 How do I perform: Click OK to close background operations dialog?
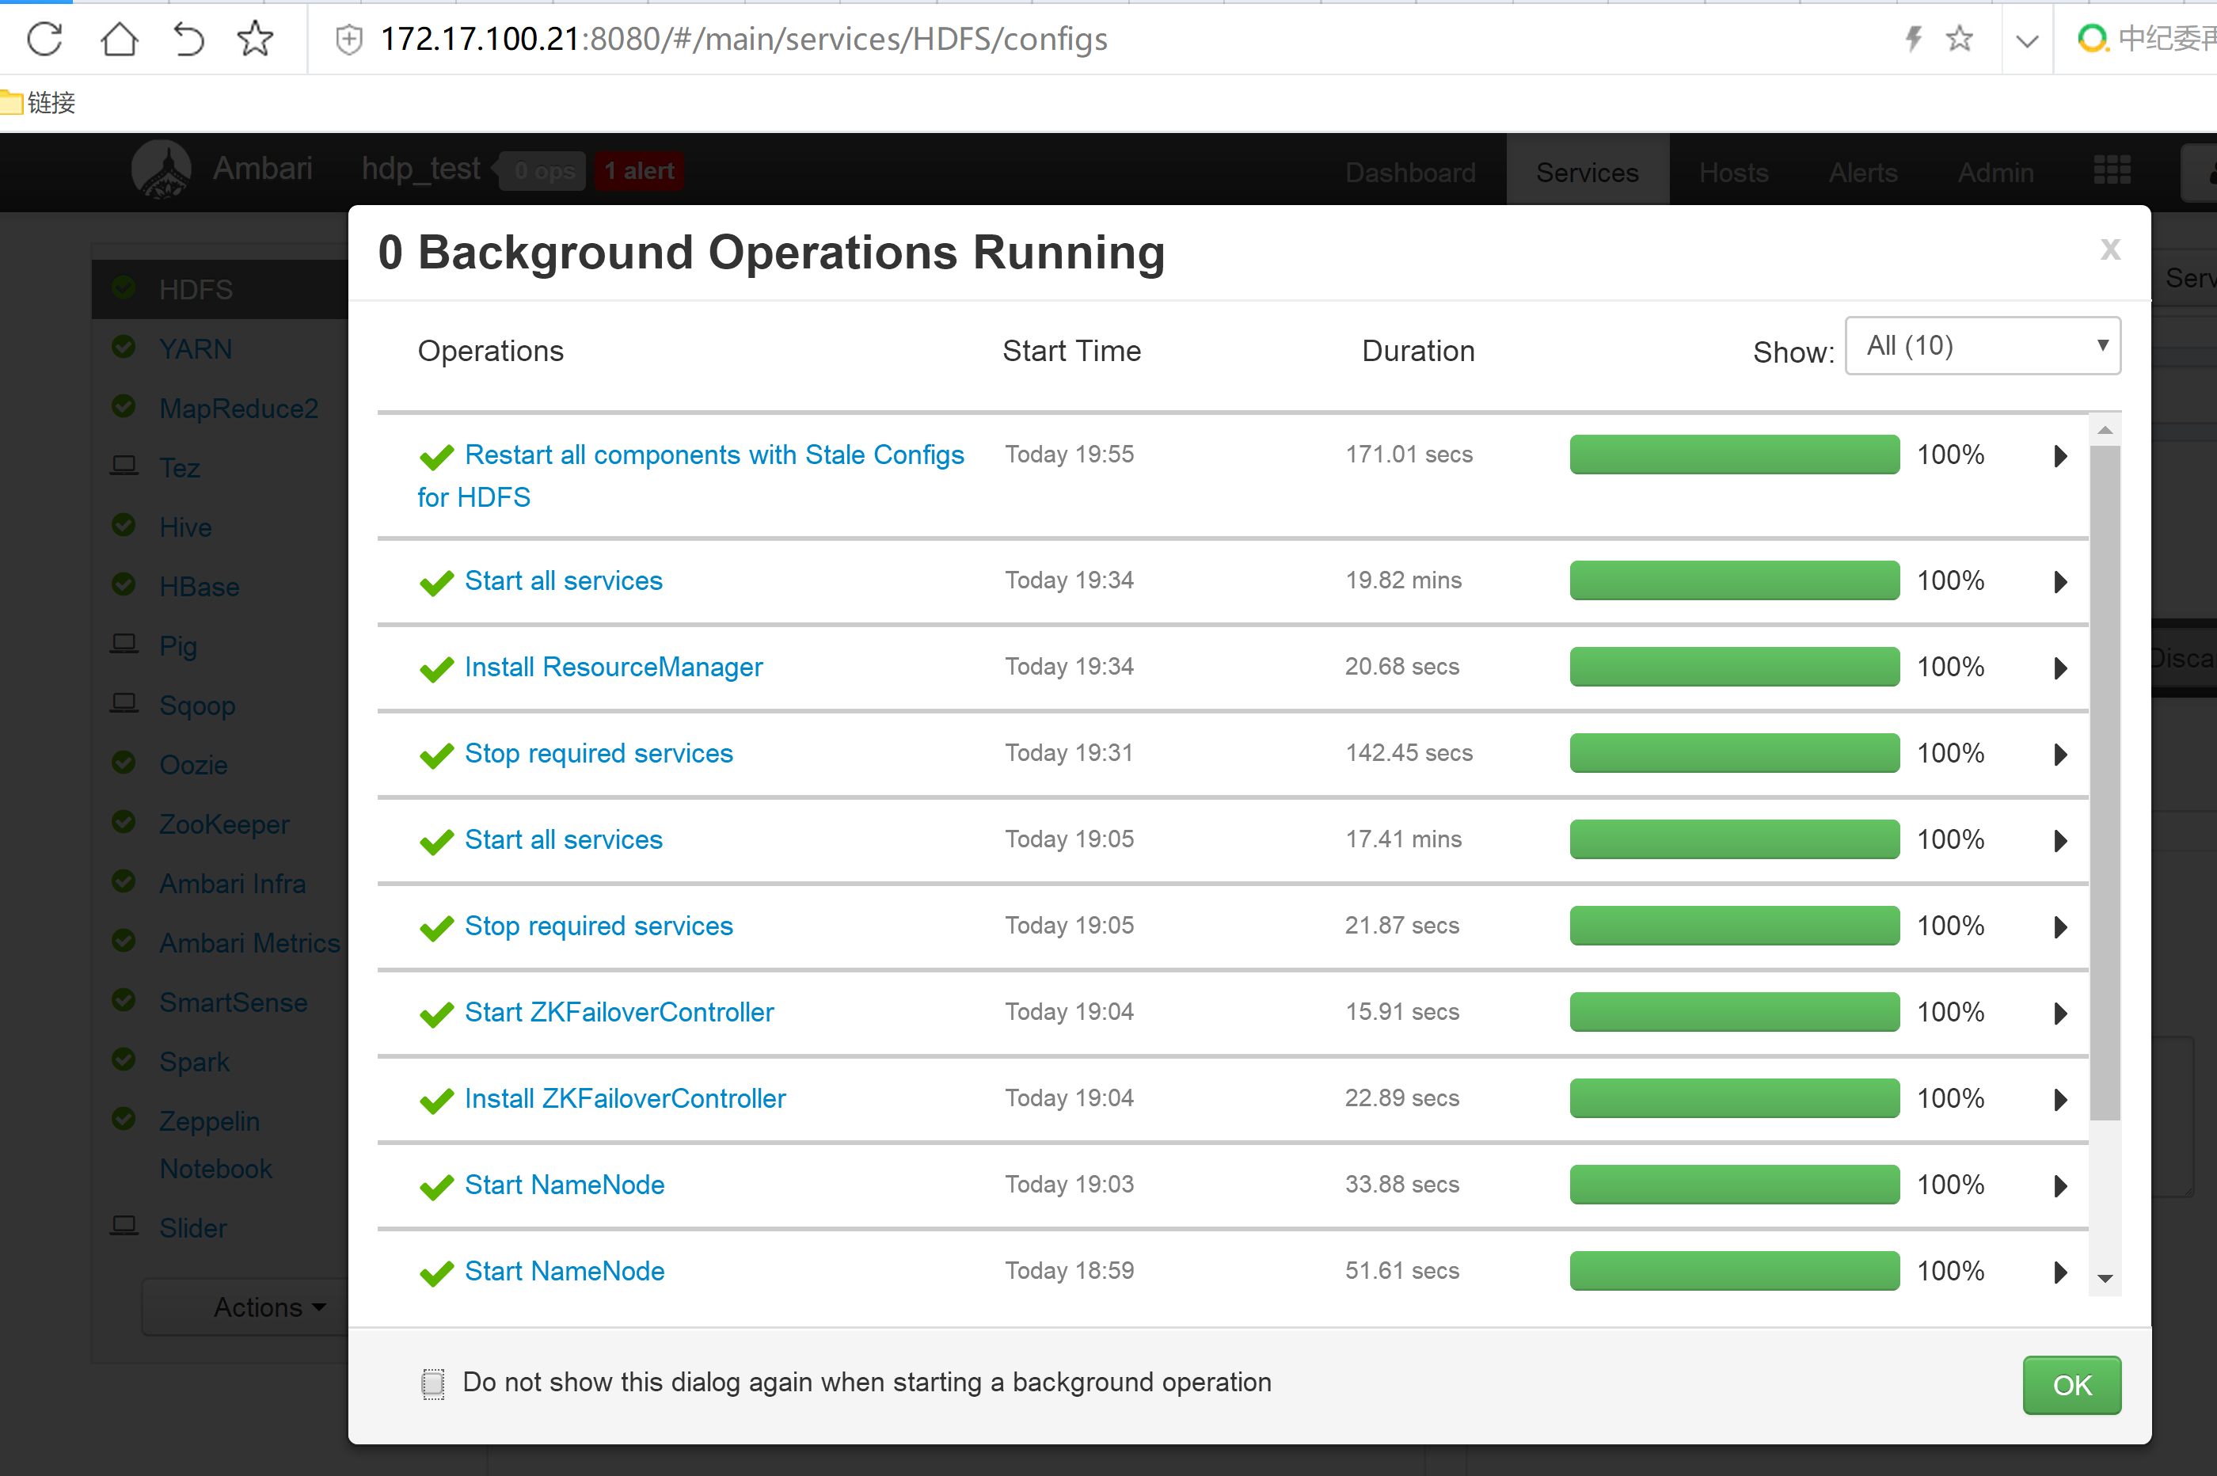point(2072,1384)
